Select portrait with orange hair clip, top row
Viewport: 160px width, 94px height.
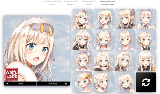point(103,19)
